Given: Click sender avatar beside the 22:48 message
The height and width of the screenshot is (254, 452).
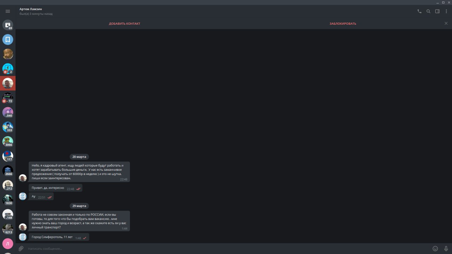Looking at the screenshot, I should pyautogui.click(x=23, y=178).
